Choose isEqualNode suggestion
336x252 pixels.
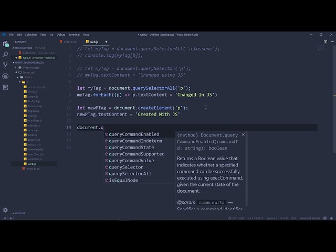click(140, 181)
